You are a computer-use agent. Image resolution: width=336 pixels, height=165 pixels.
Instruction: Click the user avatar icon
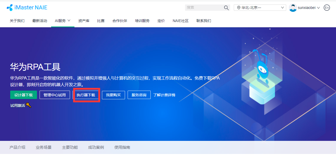point(293,8)
